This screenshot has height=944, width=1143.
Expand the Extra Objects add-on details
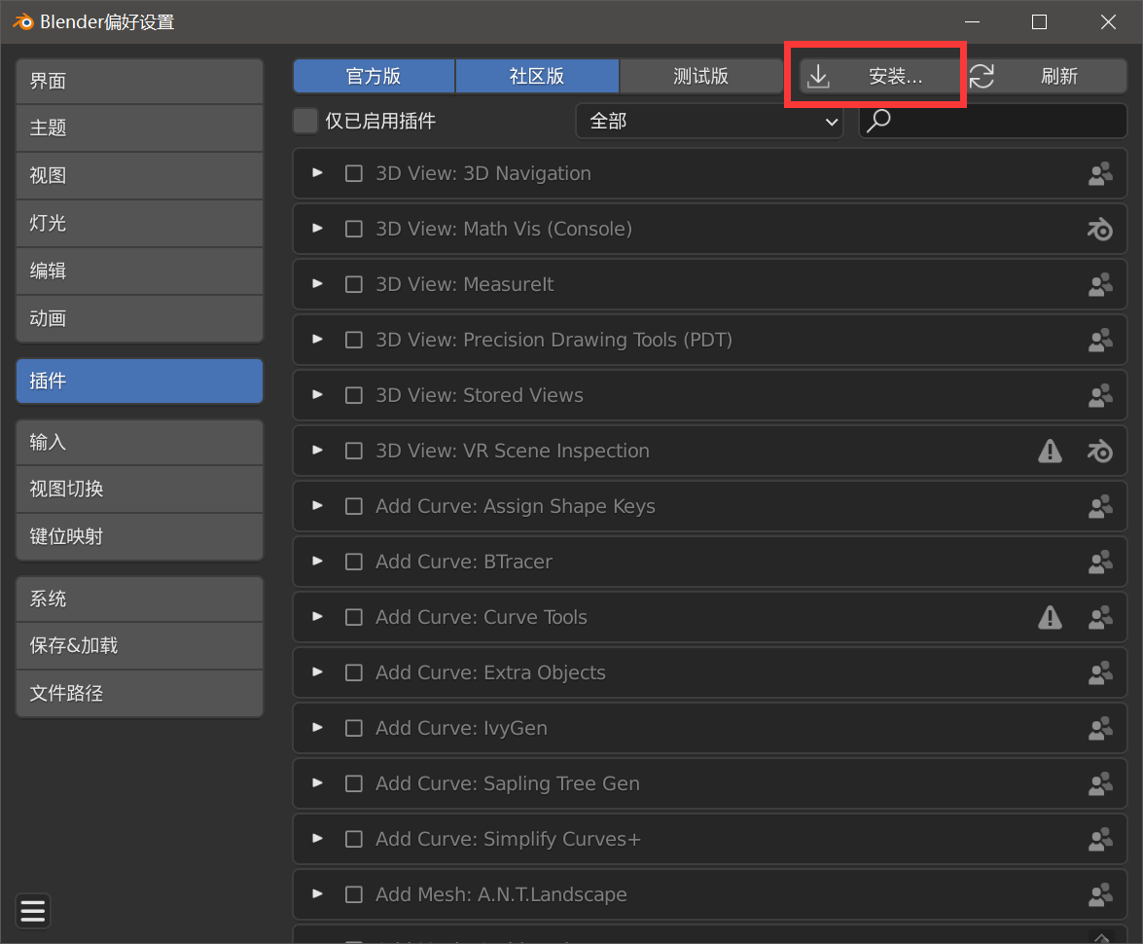point(318,672)
